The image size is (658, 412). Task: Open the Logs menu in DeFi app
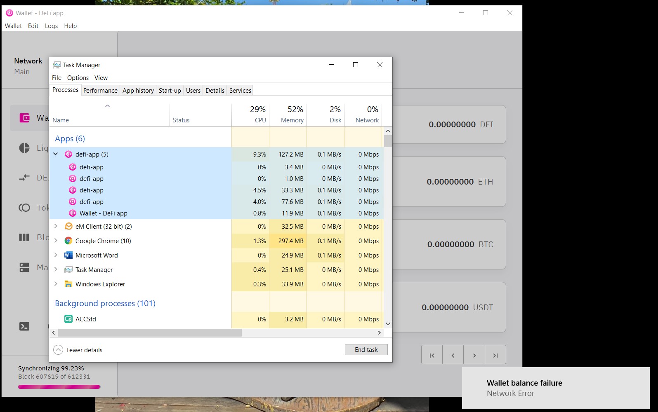click(x=51, y=26)
